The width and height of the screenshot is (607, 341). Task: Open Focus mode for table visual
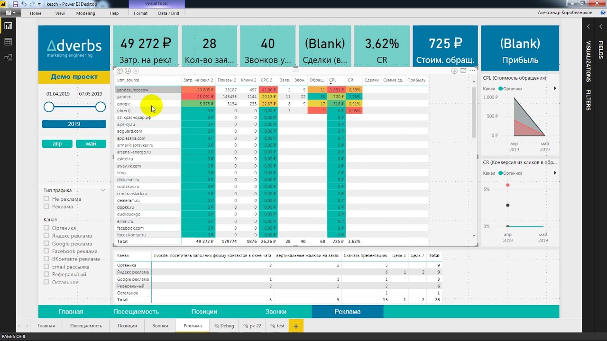pyautogui.click(x=463, y=71)
